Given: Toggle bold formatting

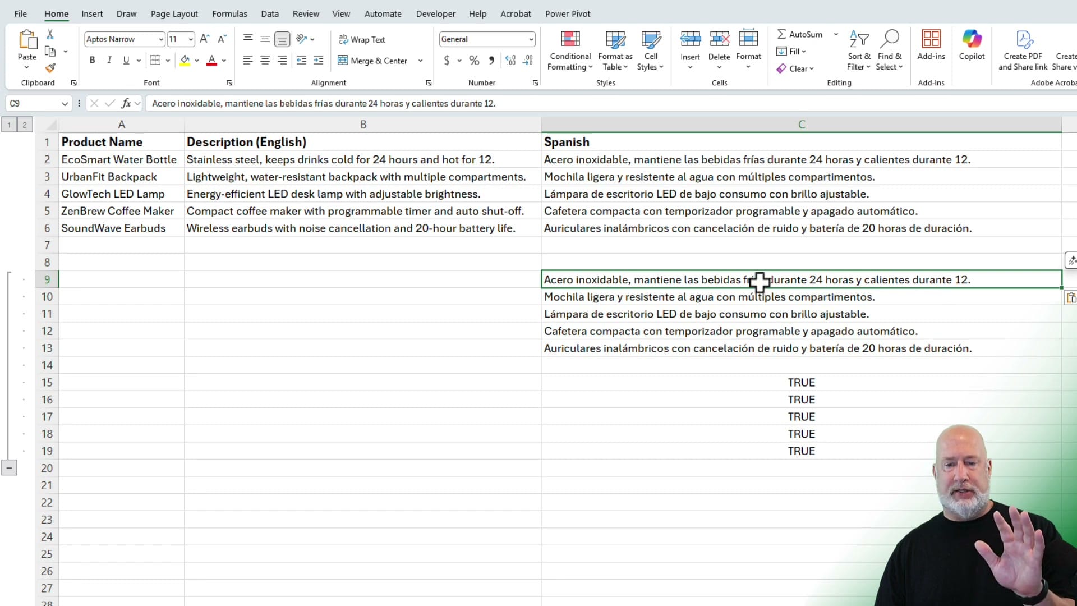Looking at the screenshot, I should [92, 60].
